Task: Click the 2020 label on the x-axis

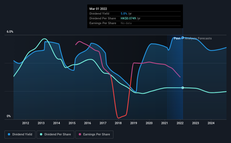Action: (149, 123)
